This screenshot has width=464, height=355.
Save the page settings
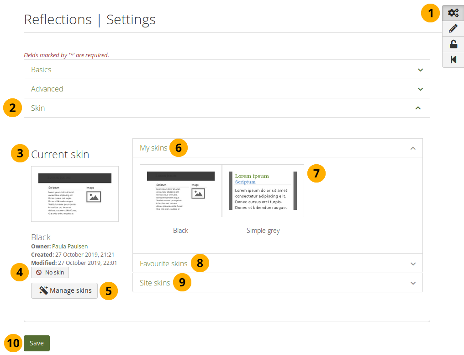37,343
